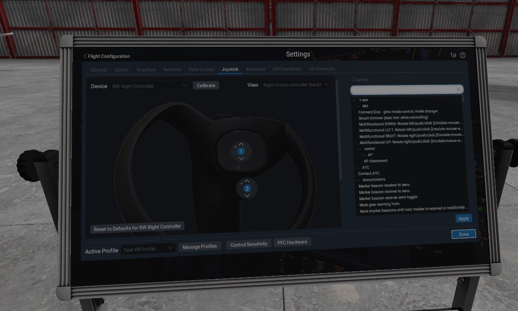This screenshot has height=311, width=518.
Task: Go back to Flight Configuration
Action: (x=107, y=56)
